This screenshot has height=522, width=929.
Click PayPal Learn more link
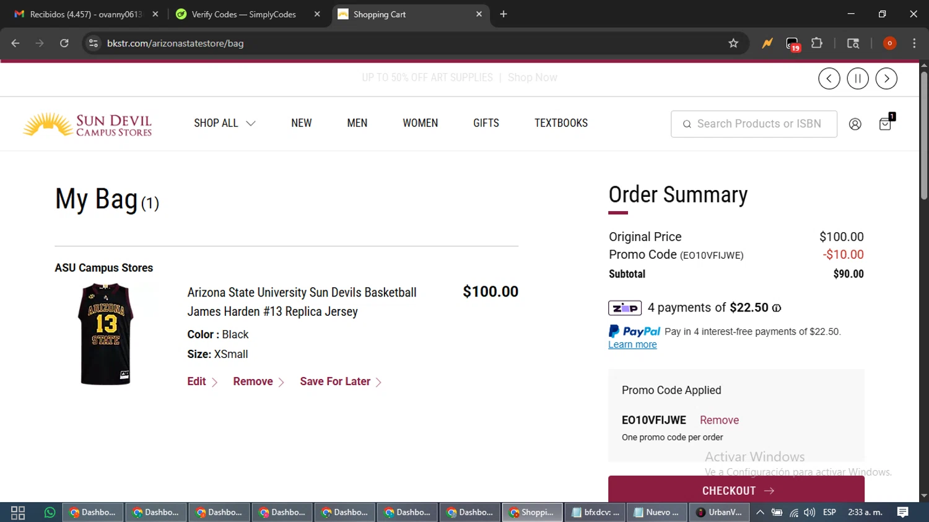point(632,345)
